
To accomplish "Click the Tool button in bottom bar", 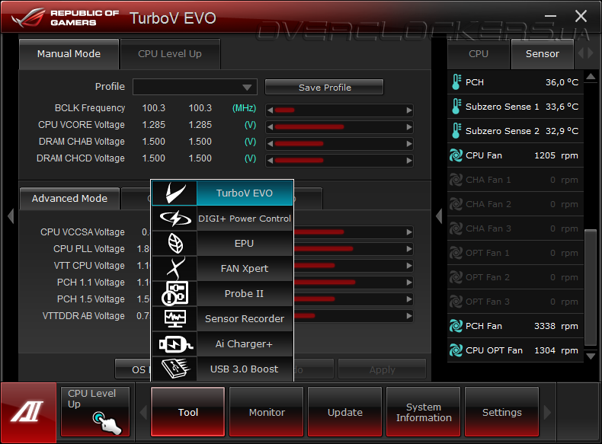I will click(x=187, y=412).
